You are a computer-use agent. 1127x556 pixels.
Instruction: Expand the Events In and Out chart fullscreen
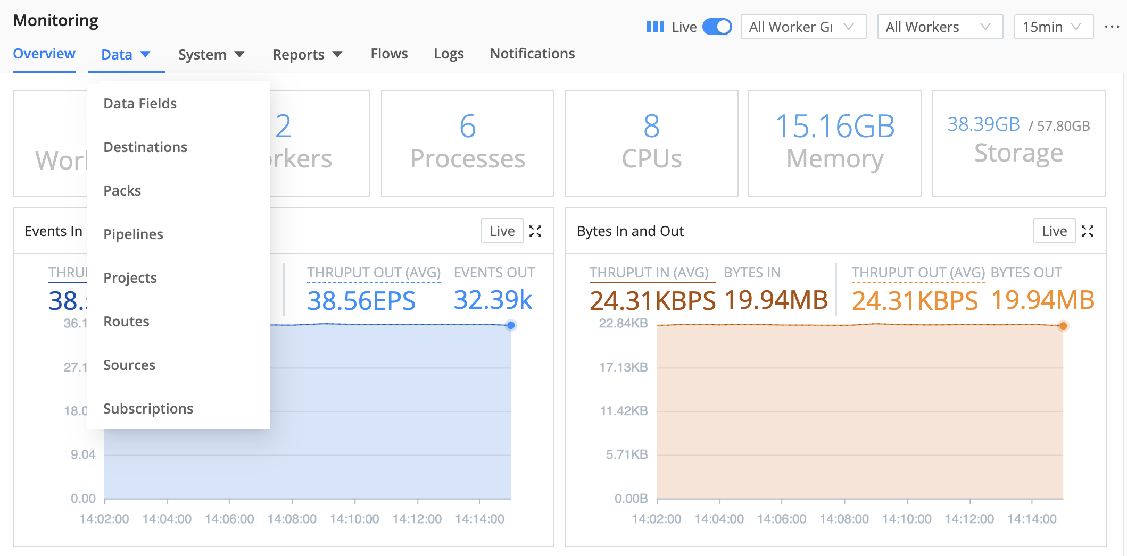536,231
